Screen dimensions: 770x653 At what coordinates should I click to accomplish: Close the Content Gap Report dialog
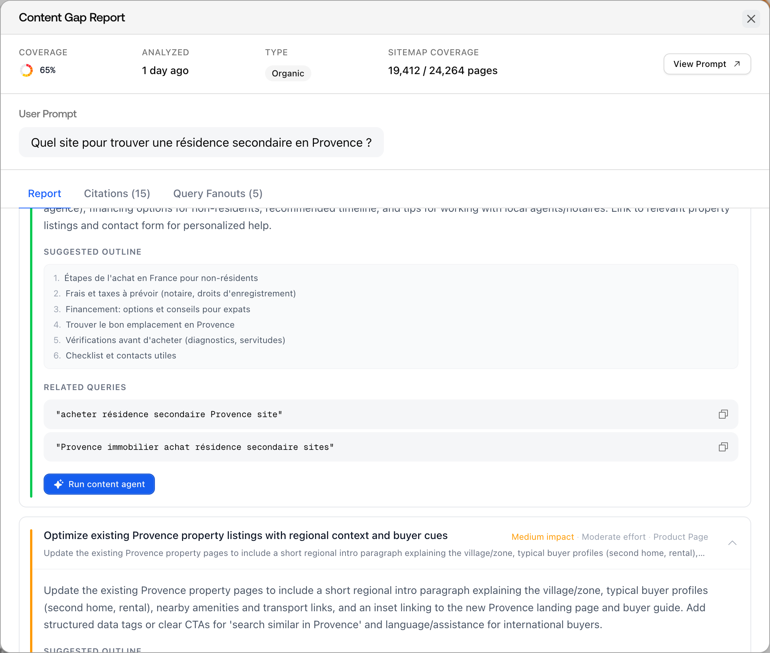[x=751, y=19]
